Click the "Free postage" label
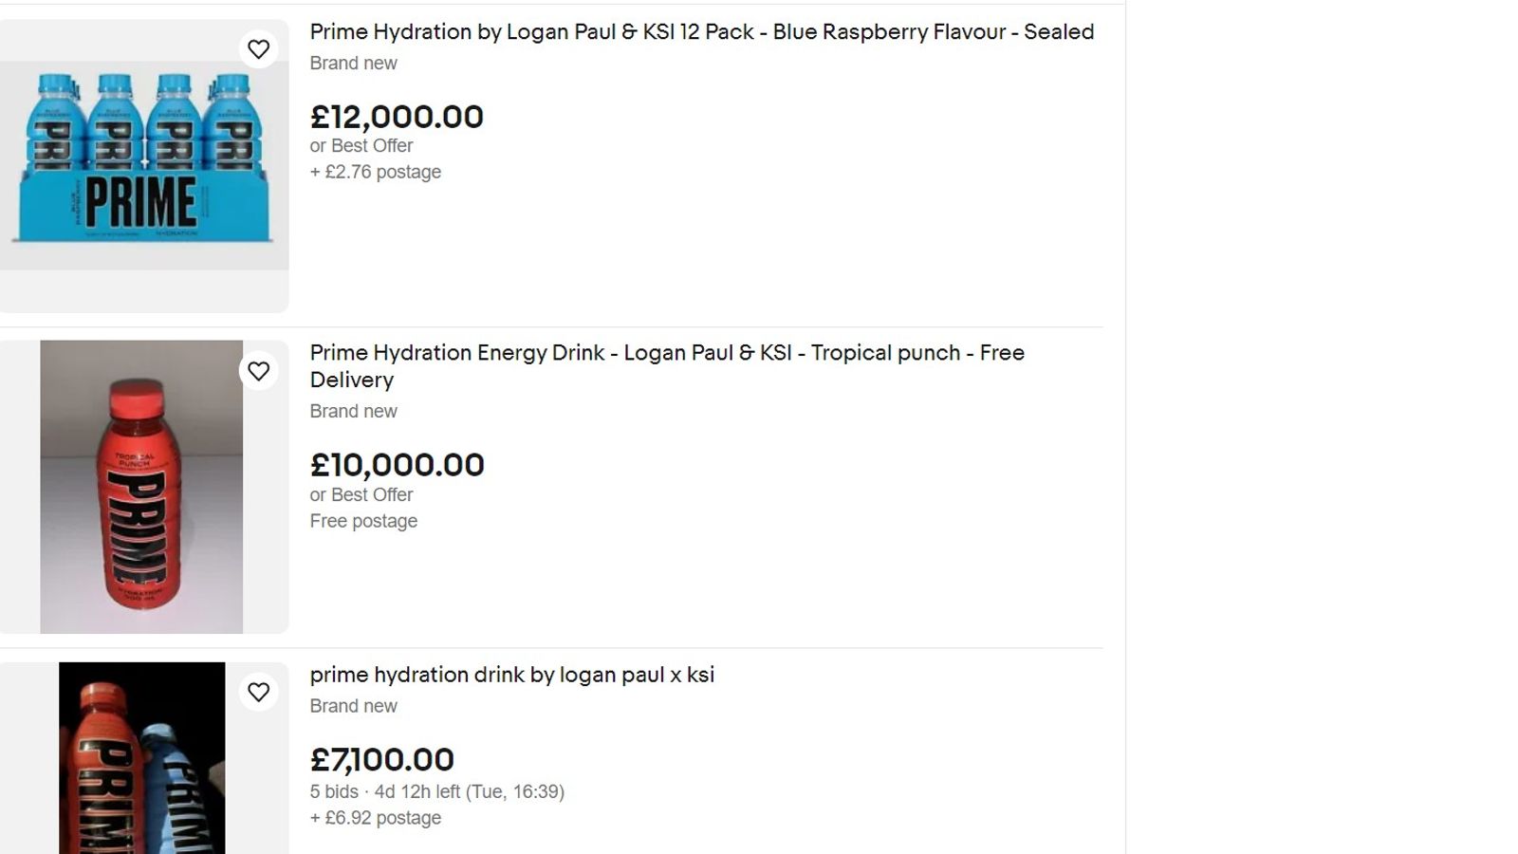 tap(363, 522)
